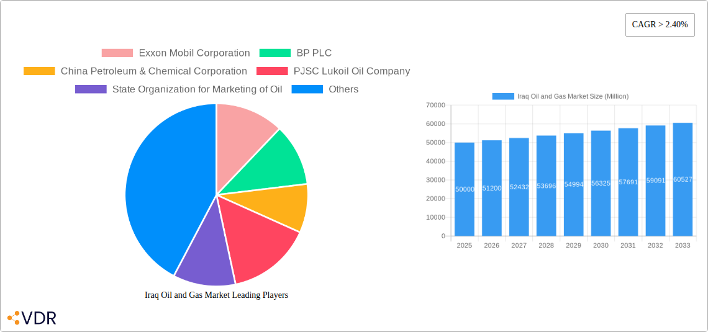Screen dimensions: 708x332
Task: Click the 2032 bar labeled 59091
Action: click(x=655, y=181)
